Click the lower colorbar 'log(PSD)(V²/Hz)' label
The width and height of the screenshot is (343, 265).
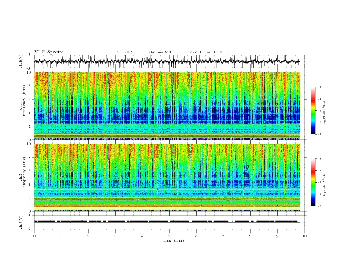(x=324, y=184)
